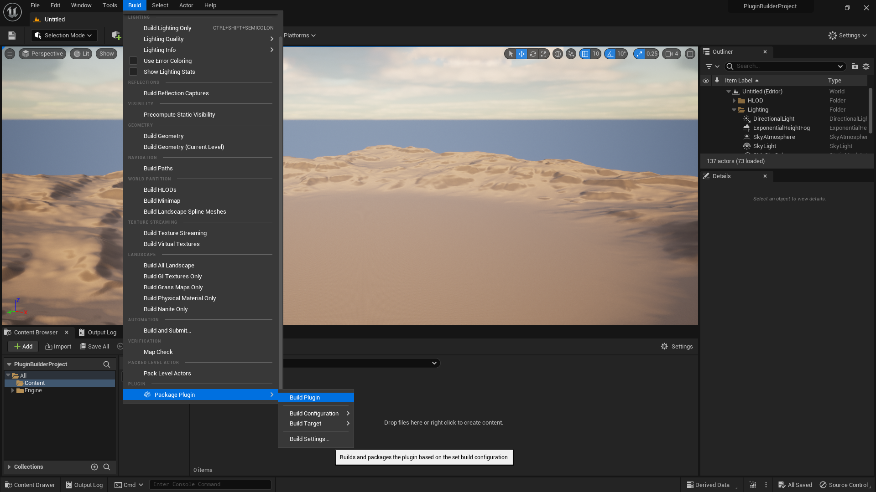Click the viewport layout maximize icon

690,54
